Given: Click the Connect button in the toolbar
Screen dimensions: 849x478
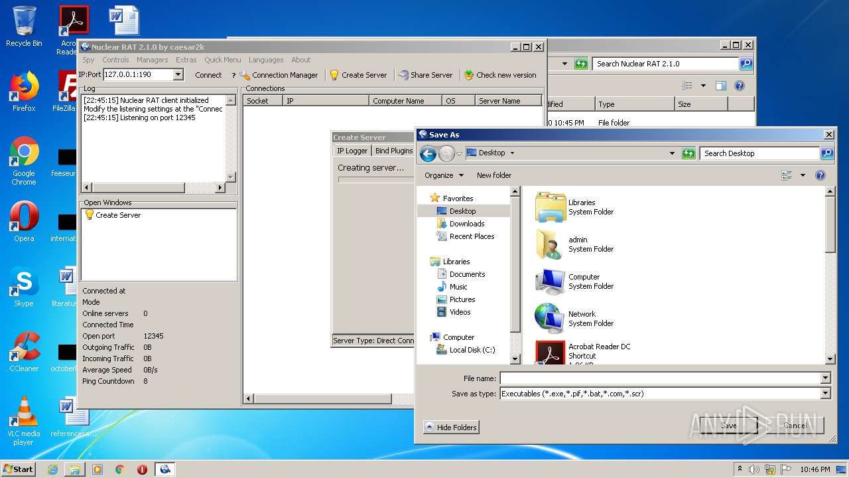Looking at the screenshot, I should click(x=208, y=75).
